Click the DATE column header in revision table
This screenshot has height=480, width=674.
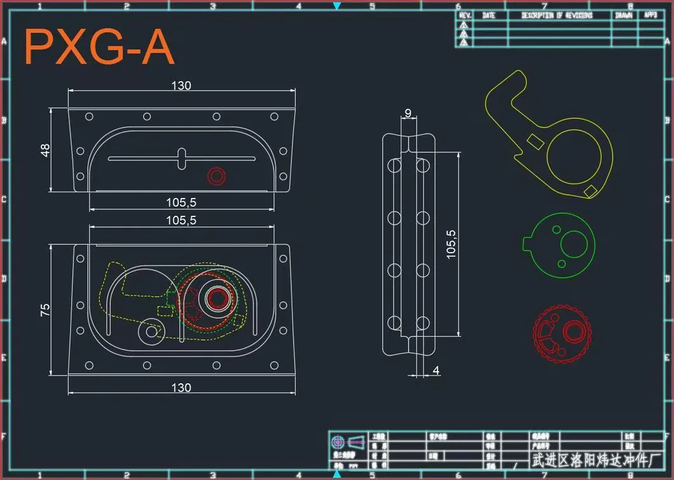[x=489, y=15]
